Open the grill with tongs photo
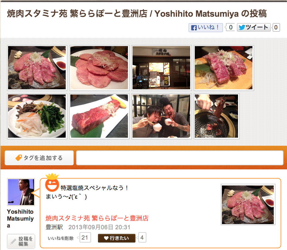This screenshot has height=250, width=287. [x=216, y=116]
